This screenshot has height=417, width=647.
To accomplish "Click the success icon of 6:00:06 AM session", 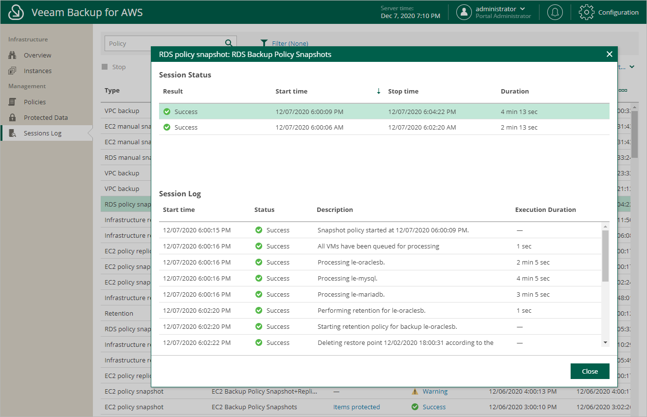I will click(167, 127).
